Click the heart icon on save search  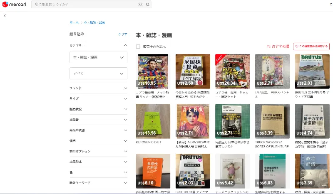click(297, 47)
